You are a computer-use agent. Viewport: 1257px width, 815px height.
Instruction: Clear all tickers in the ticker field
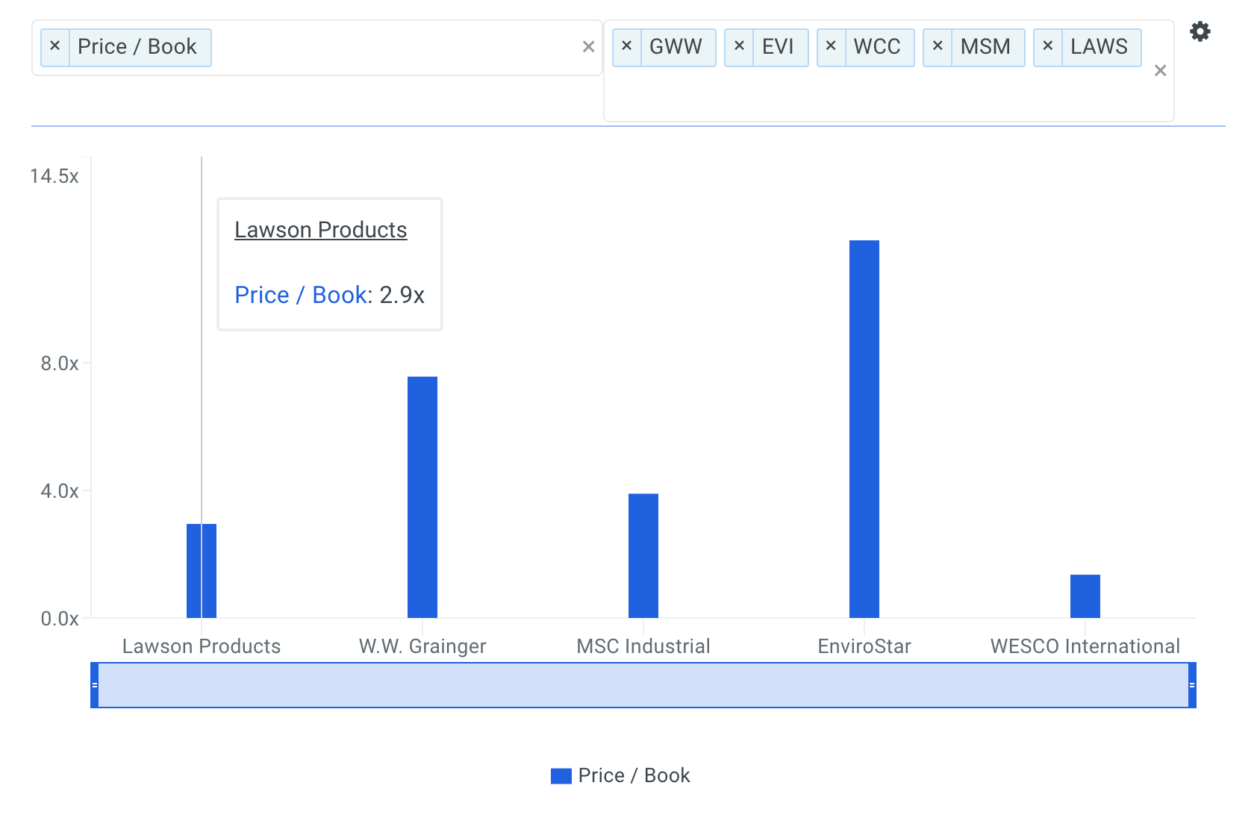[1160, 71]
